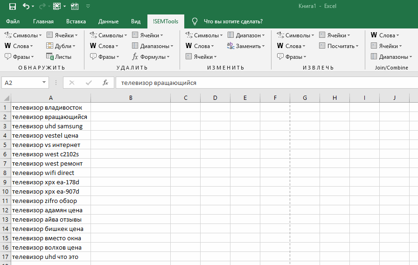Select column G header

click(x=305, y=98)
